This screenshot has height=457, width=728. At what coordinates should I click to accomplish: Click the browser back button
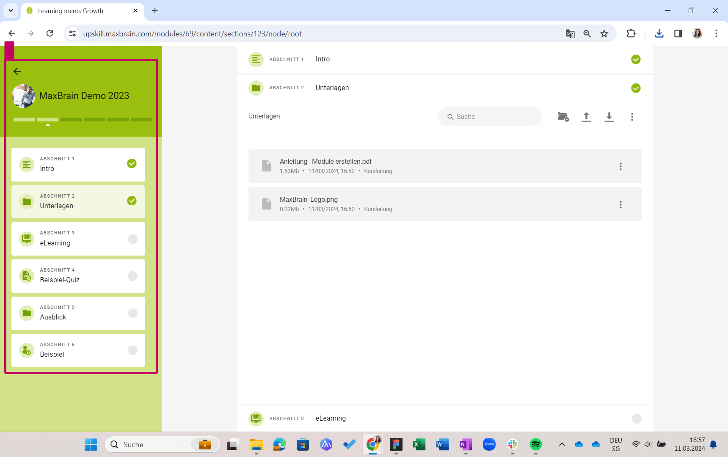pos(12,33)
